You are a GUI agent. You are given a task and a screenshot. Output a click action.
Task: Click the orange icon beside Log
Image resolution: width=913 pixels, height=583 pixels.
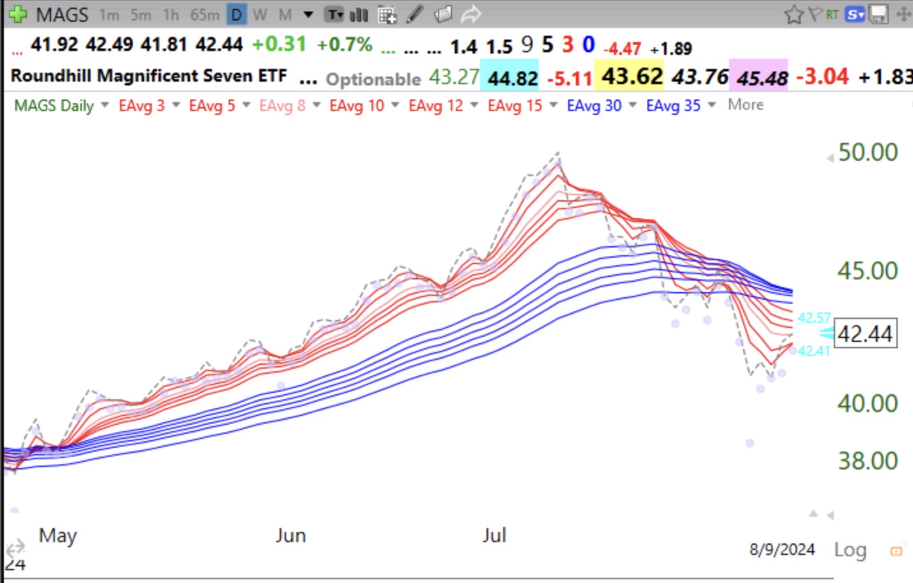(x=896, y=550)
